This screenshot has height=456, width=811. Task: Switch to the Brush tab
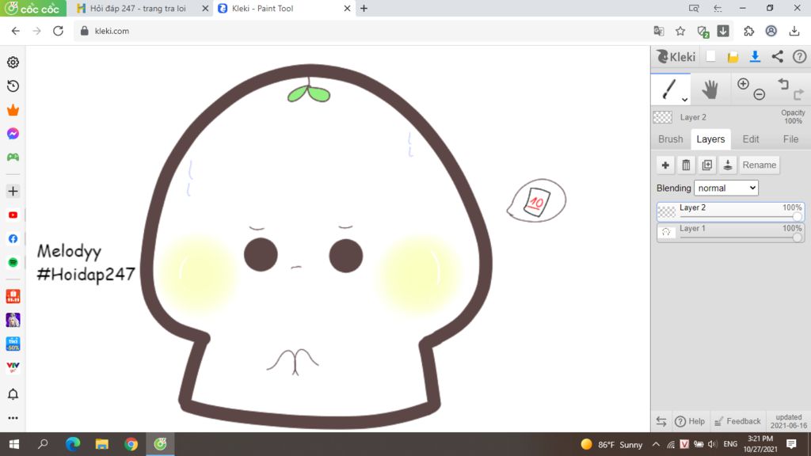(x=670, y=139)
